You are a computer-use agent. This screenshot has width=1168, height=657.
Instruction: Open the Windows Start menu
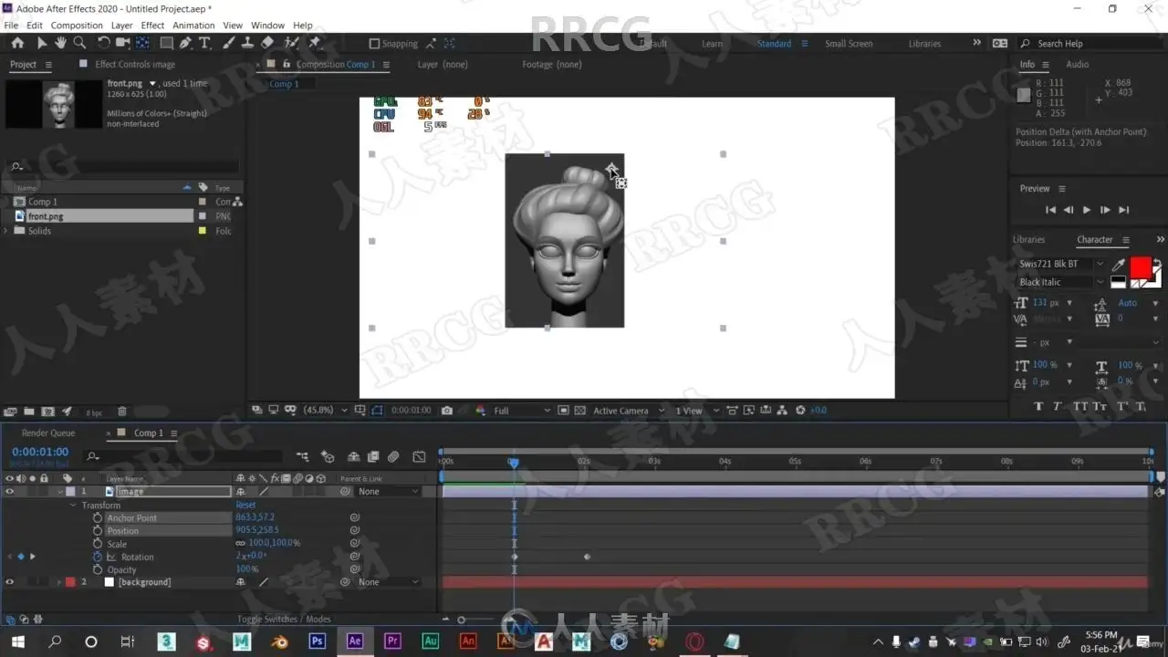17,641
